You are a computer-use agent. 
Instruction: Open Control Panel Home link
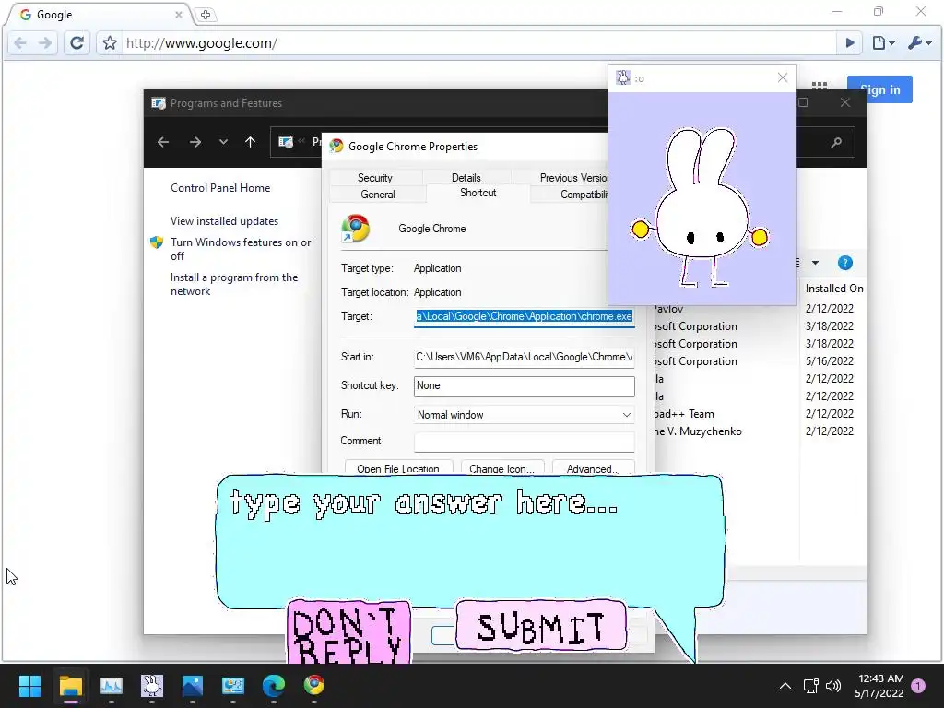220,188
